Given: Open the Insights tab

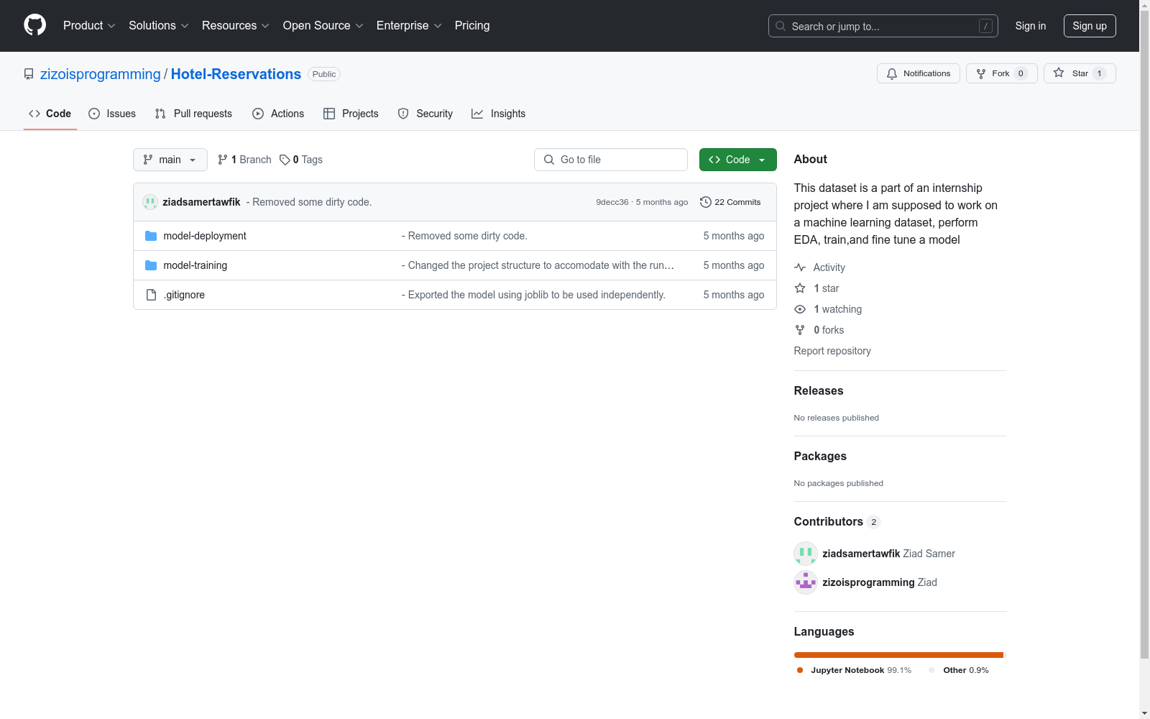Looking at the screenshot, I should [498, 114].
